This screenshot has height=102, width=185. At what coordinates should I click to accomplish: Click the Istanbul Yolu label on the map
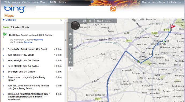click(x=106, y=39)
